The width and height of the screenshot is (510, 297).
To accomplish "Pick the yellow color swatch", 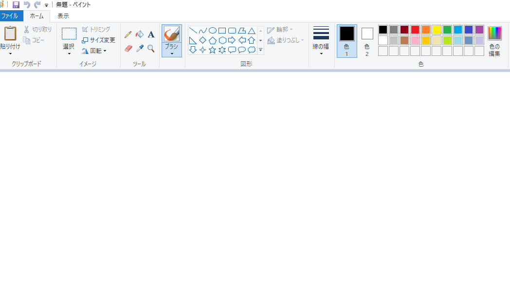I will [x=437, y=30].
